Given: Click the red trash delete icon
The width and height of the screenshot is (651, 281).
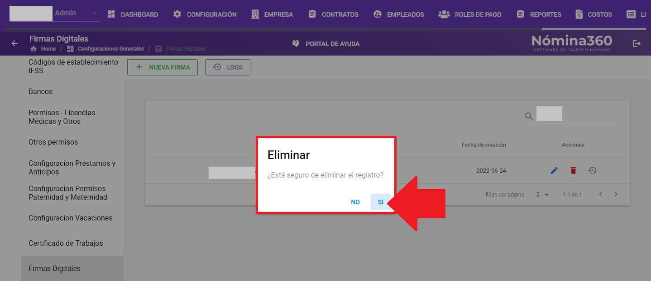Looking at the screenshot, I should point(573,170).
